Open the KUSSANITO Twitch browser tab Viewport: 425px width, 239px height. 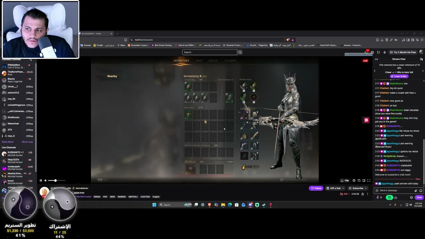pos(96,34)
